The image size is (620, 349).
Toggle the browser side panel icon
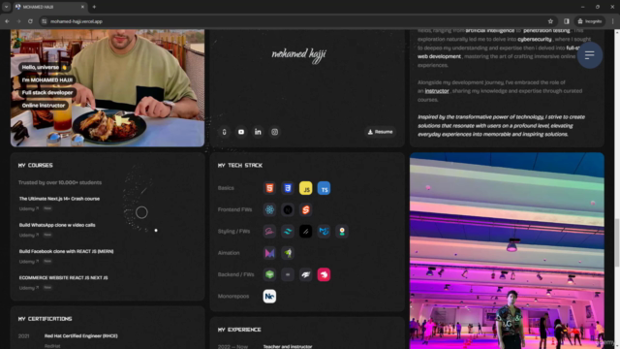click(567, 21)
